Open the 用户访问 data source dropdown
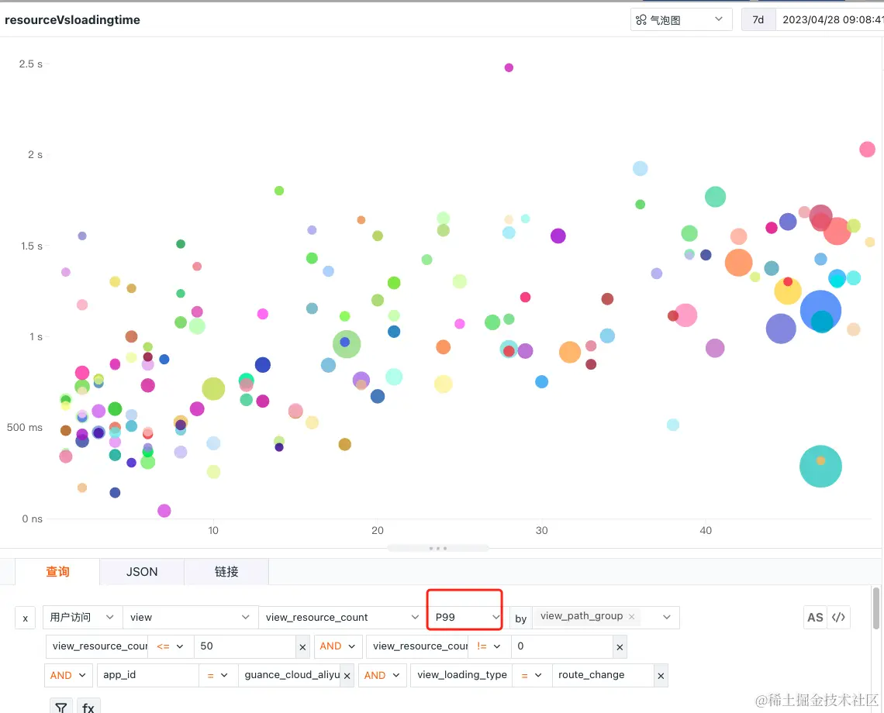The height and width of the screenshot is (713, 884). click(82, 617)
